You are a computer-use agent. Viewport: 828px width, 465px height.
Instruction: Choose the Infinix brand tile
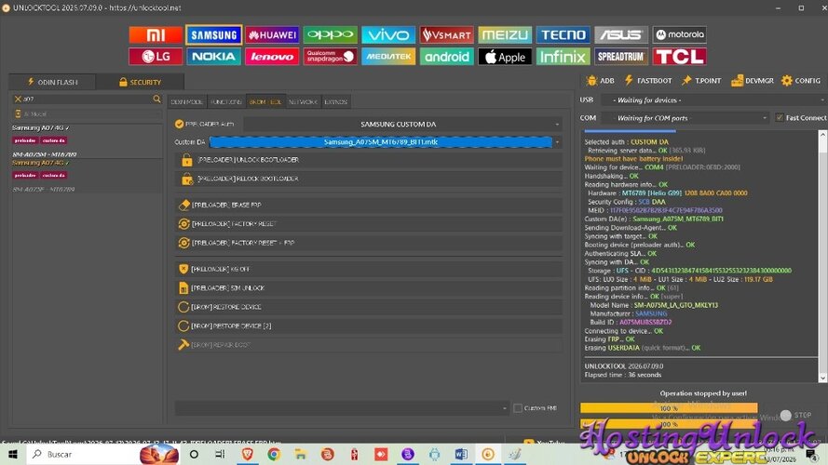tap(563, 57)
